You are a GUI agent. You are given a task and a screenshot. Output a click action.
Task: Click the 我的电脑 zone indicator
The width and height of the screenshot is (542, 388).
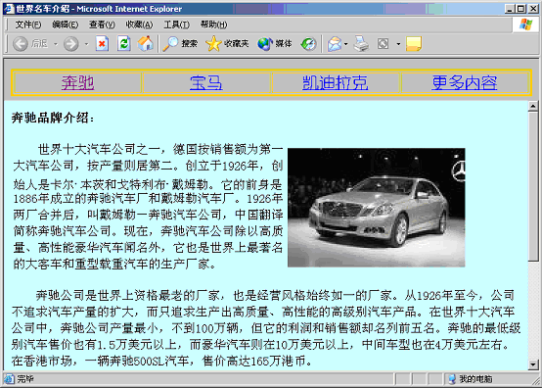point(471,379)
